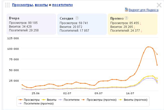Open the Виджет для Яндекса link
The height and width of the screenshot is (110, 164).
[143, 10]
